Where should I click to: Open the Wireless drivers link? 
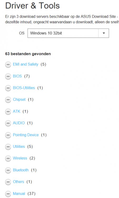(20, 158)
